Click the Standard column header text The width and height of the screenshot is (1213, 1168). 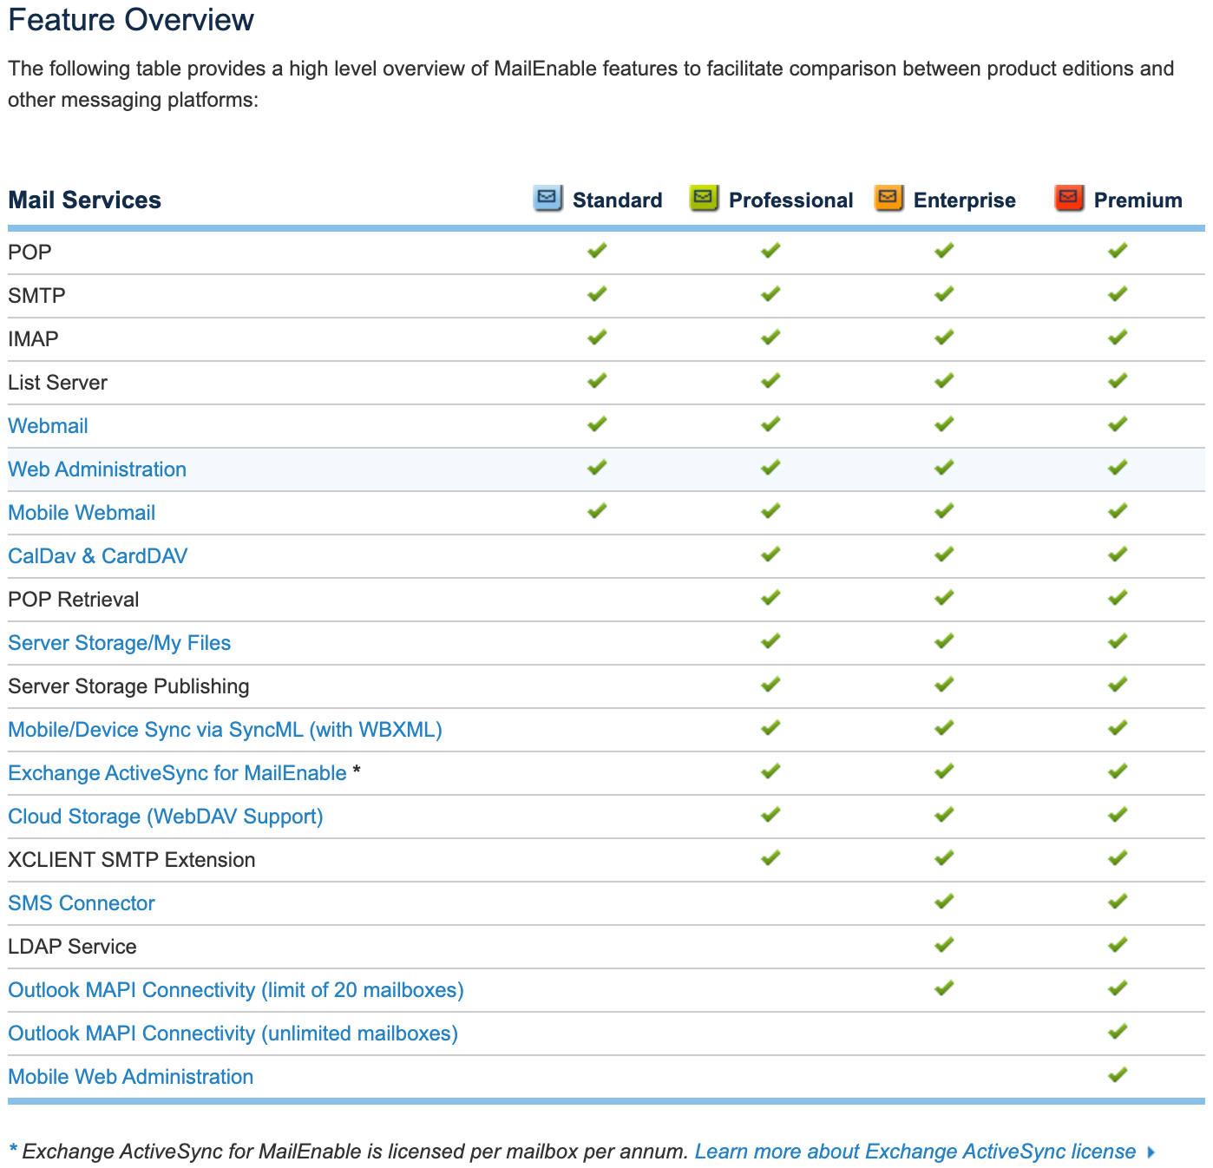click(x=618, y=200)
